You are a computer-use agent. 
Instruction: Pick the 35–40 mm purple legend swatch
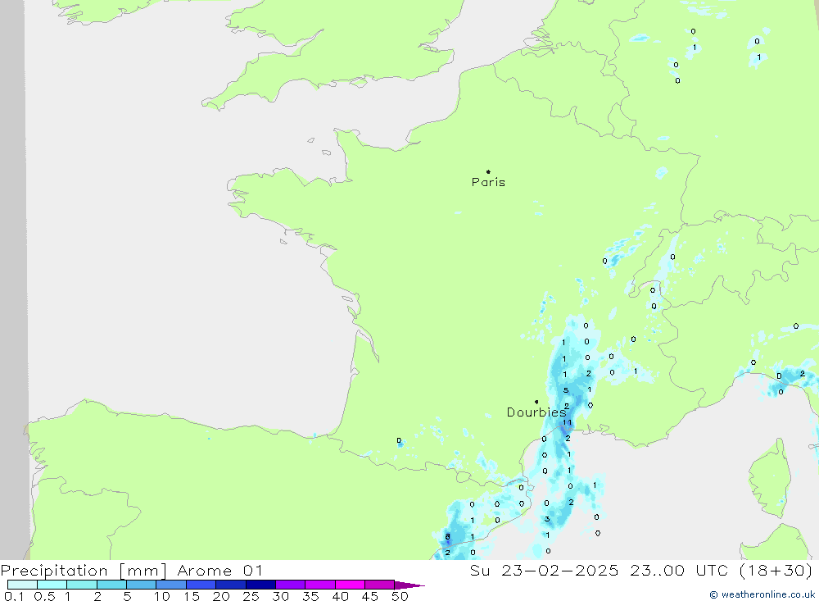point(319,585)
